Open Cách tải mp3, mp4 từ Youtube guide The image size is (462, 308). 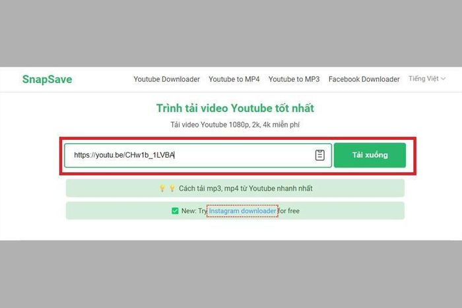pos(235,188)
